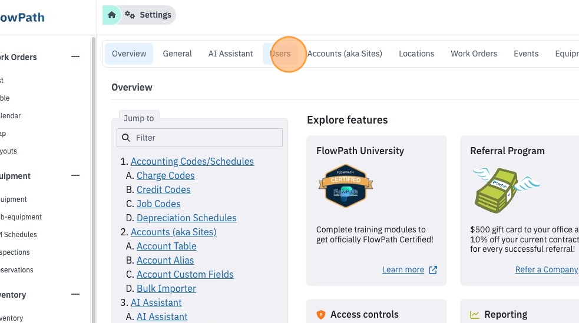Click the external link icon beside Learn more
Viewport: 579px width, 323px height.
click(x=433, y=270)
